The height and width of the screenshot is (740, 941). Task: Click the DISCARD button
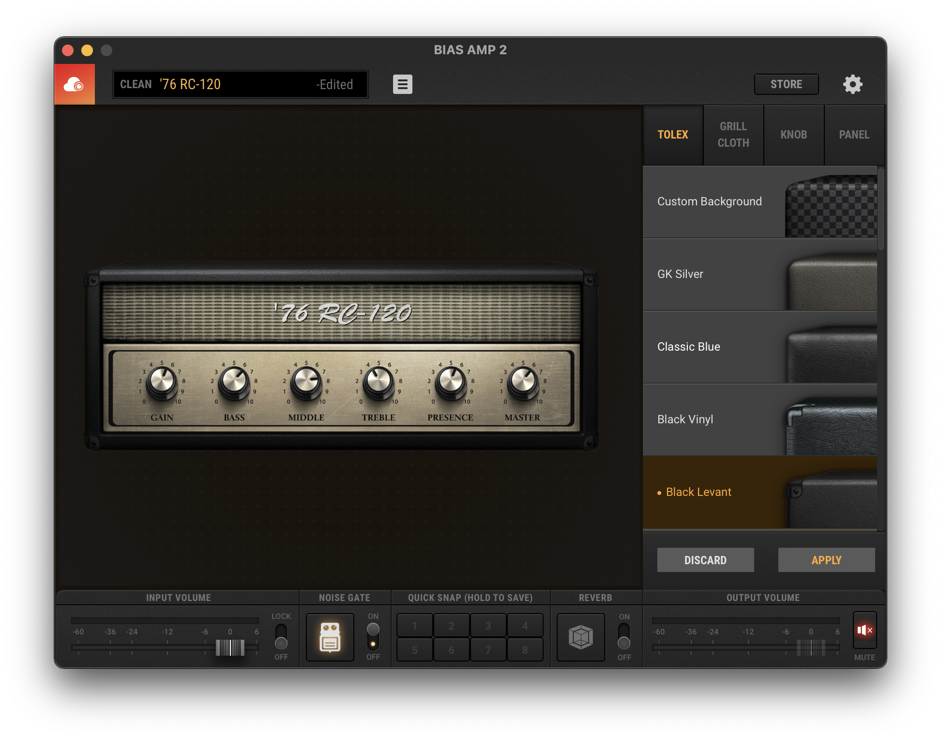click(705, 560)
